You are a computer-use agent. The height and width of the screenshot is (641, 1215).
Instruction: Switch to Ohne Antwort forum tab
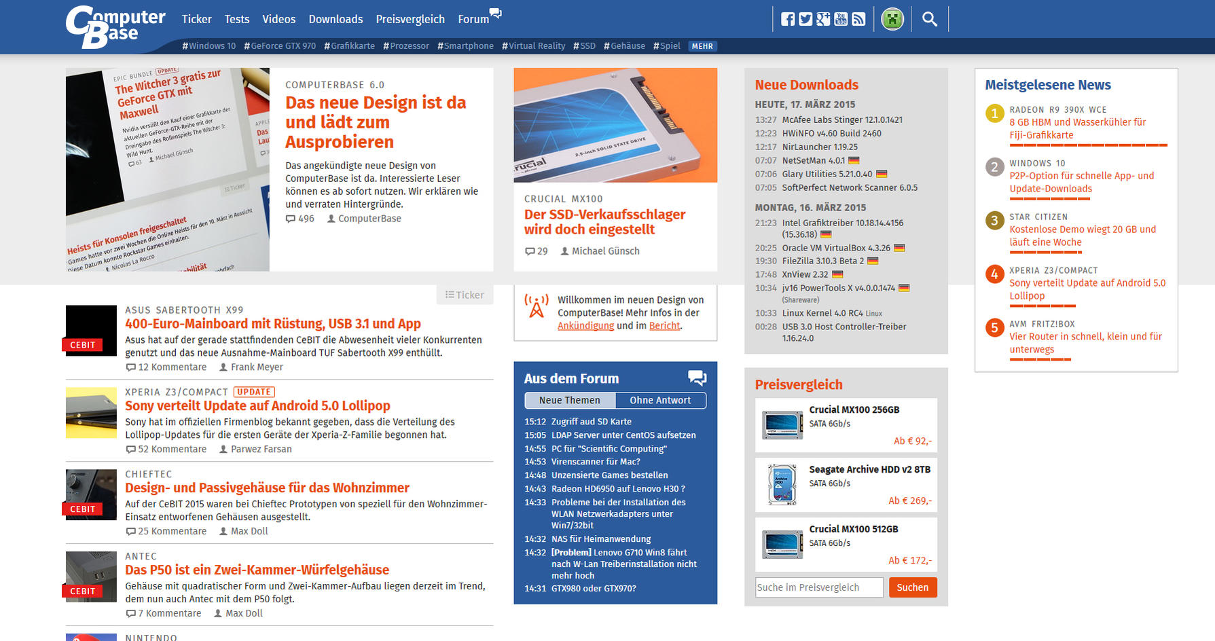[x=660, y=401]
